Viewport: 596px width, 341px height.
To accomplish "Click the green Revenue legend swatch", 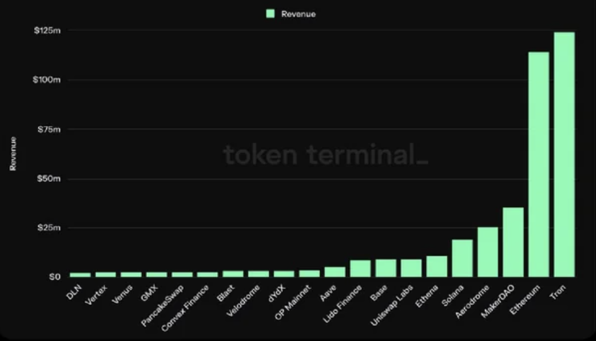I will (270, 14).
